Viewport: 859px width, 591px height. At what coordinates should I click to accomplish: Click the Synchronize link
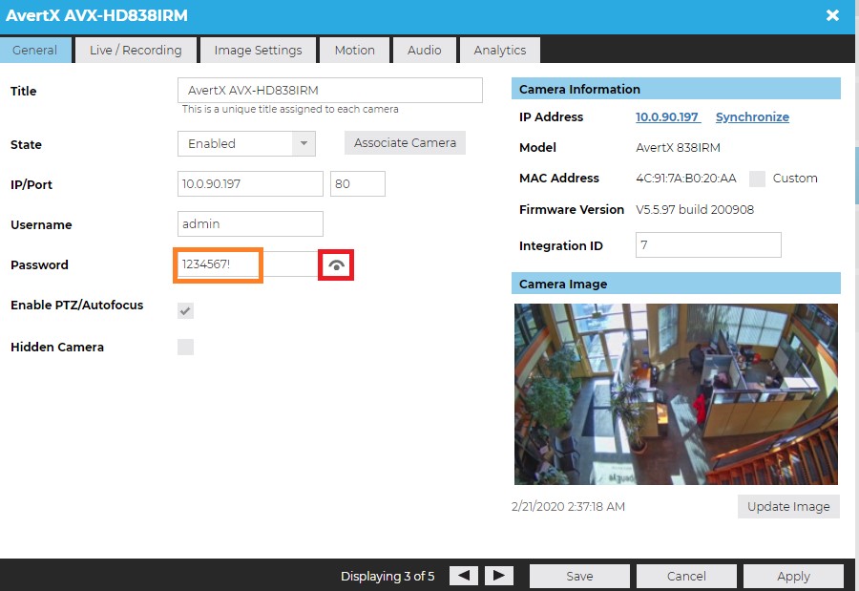point(752,116)
